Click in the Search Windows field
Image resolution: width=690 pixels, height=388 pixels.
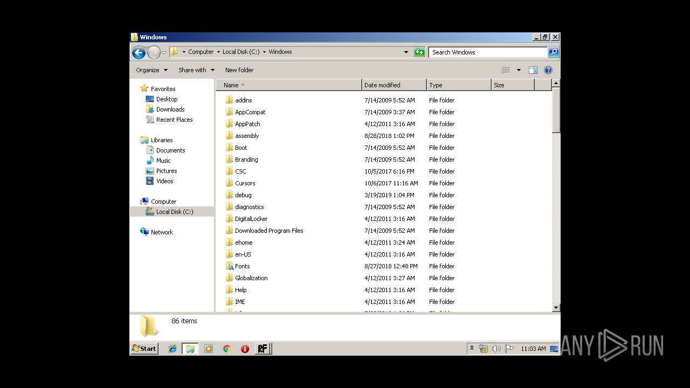[x=488, y=52]
